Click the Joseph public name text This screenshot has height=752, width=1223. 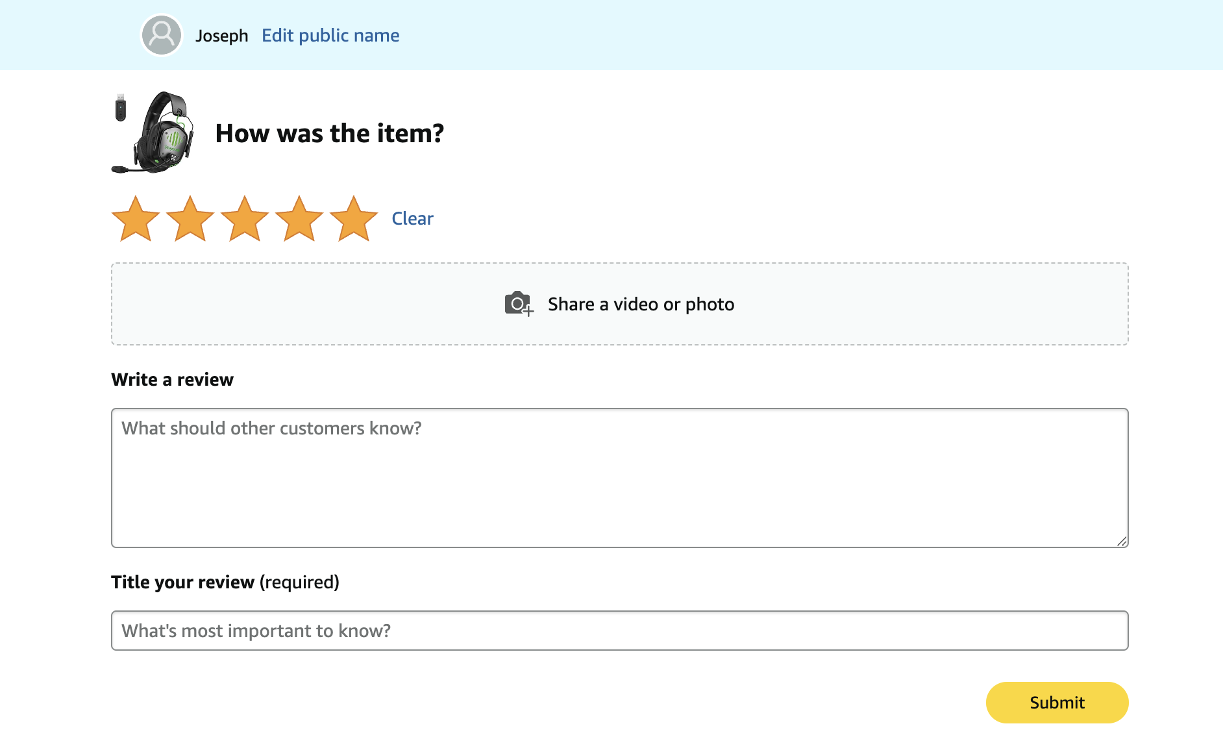222,36
